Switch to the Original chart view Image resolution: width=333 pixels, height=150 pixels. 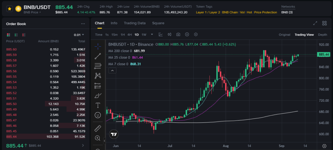pyautogui.click(x=284, y=35)
